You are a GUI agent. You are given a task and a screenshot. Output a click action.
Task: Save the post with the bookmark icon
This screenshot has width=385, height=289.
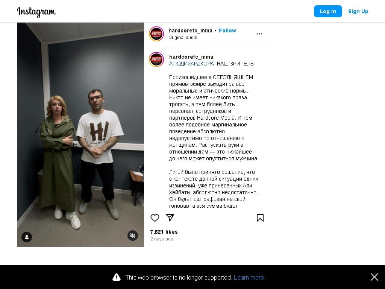pos(260,218)
